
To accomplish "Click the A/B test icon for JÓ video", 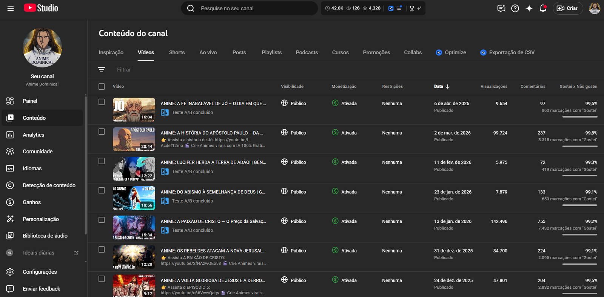I will [165, 112].
